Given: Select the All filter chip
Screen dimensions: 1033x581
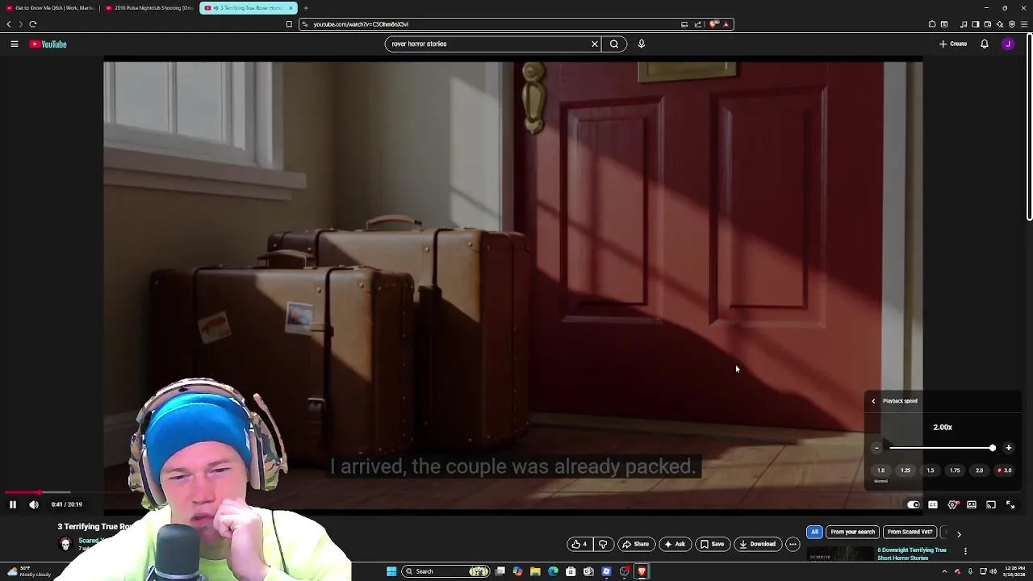Looking at the screenshot, I should [x=814, y=532].
